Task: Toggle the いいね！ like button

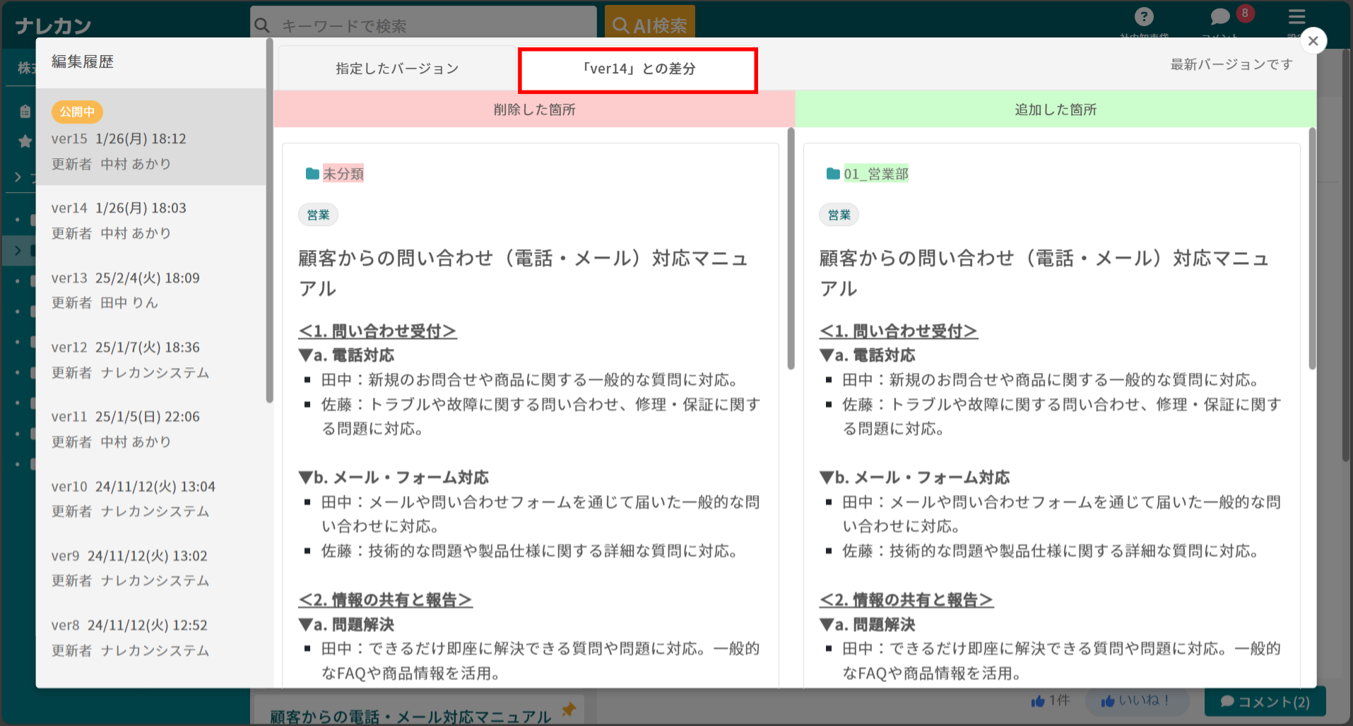Action: click(1136, 701)
